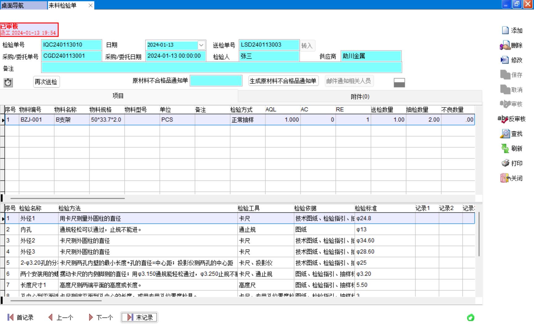This screenshot has width=534, height=325.
Task: Click the 删除 (Delete) icon
Action: tap(505, 45)
